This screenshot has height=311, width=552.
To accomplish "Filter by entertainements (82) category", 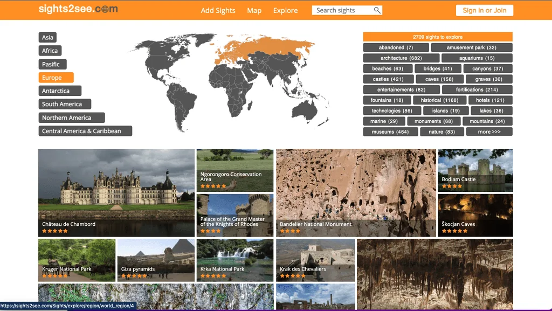I will 401,89.
